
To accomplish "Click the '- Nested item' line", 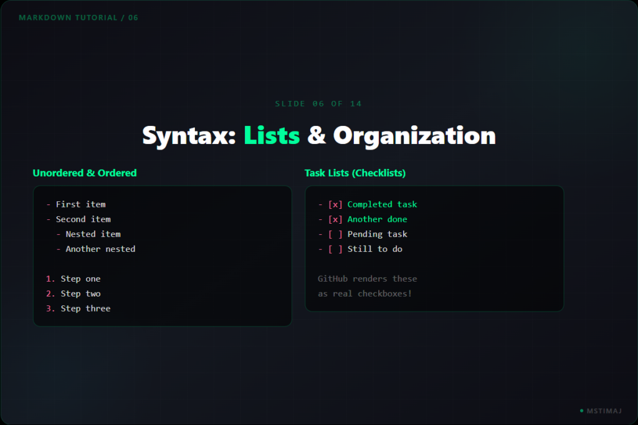I will [88, 234].
